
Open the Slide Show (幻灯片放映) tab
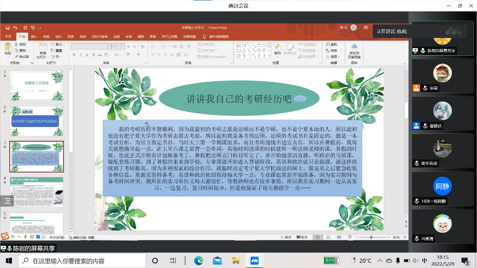99,36
